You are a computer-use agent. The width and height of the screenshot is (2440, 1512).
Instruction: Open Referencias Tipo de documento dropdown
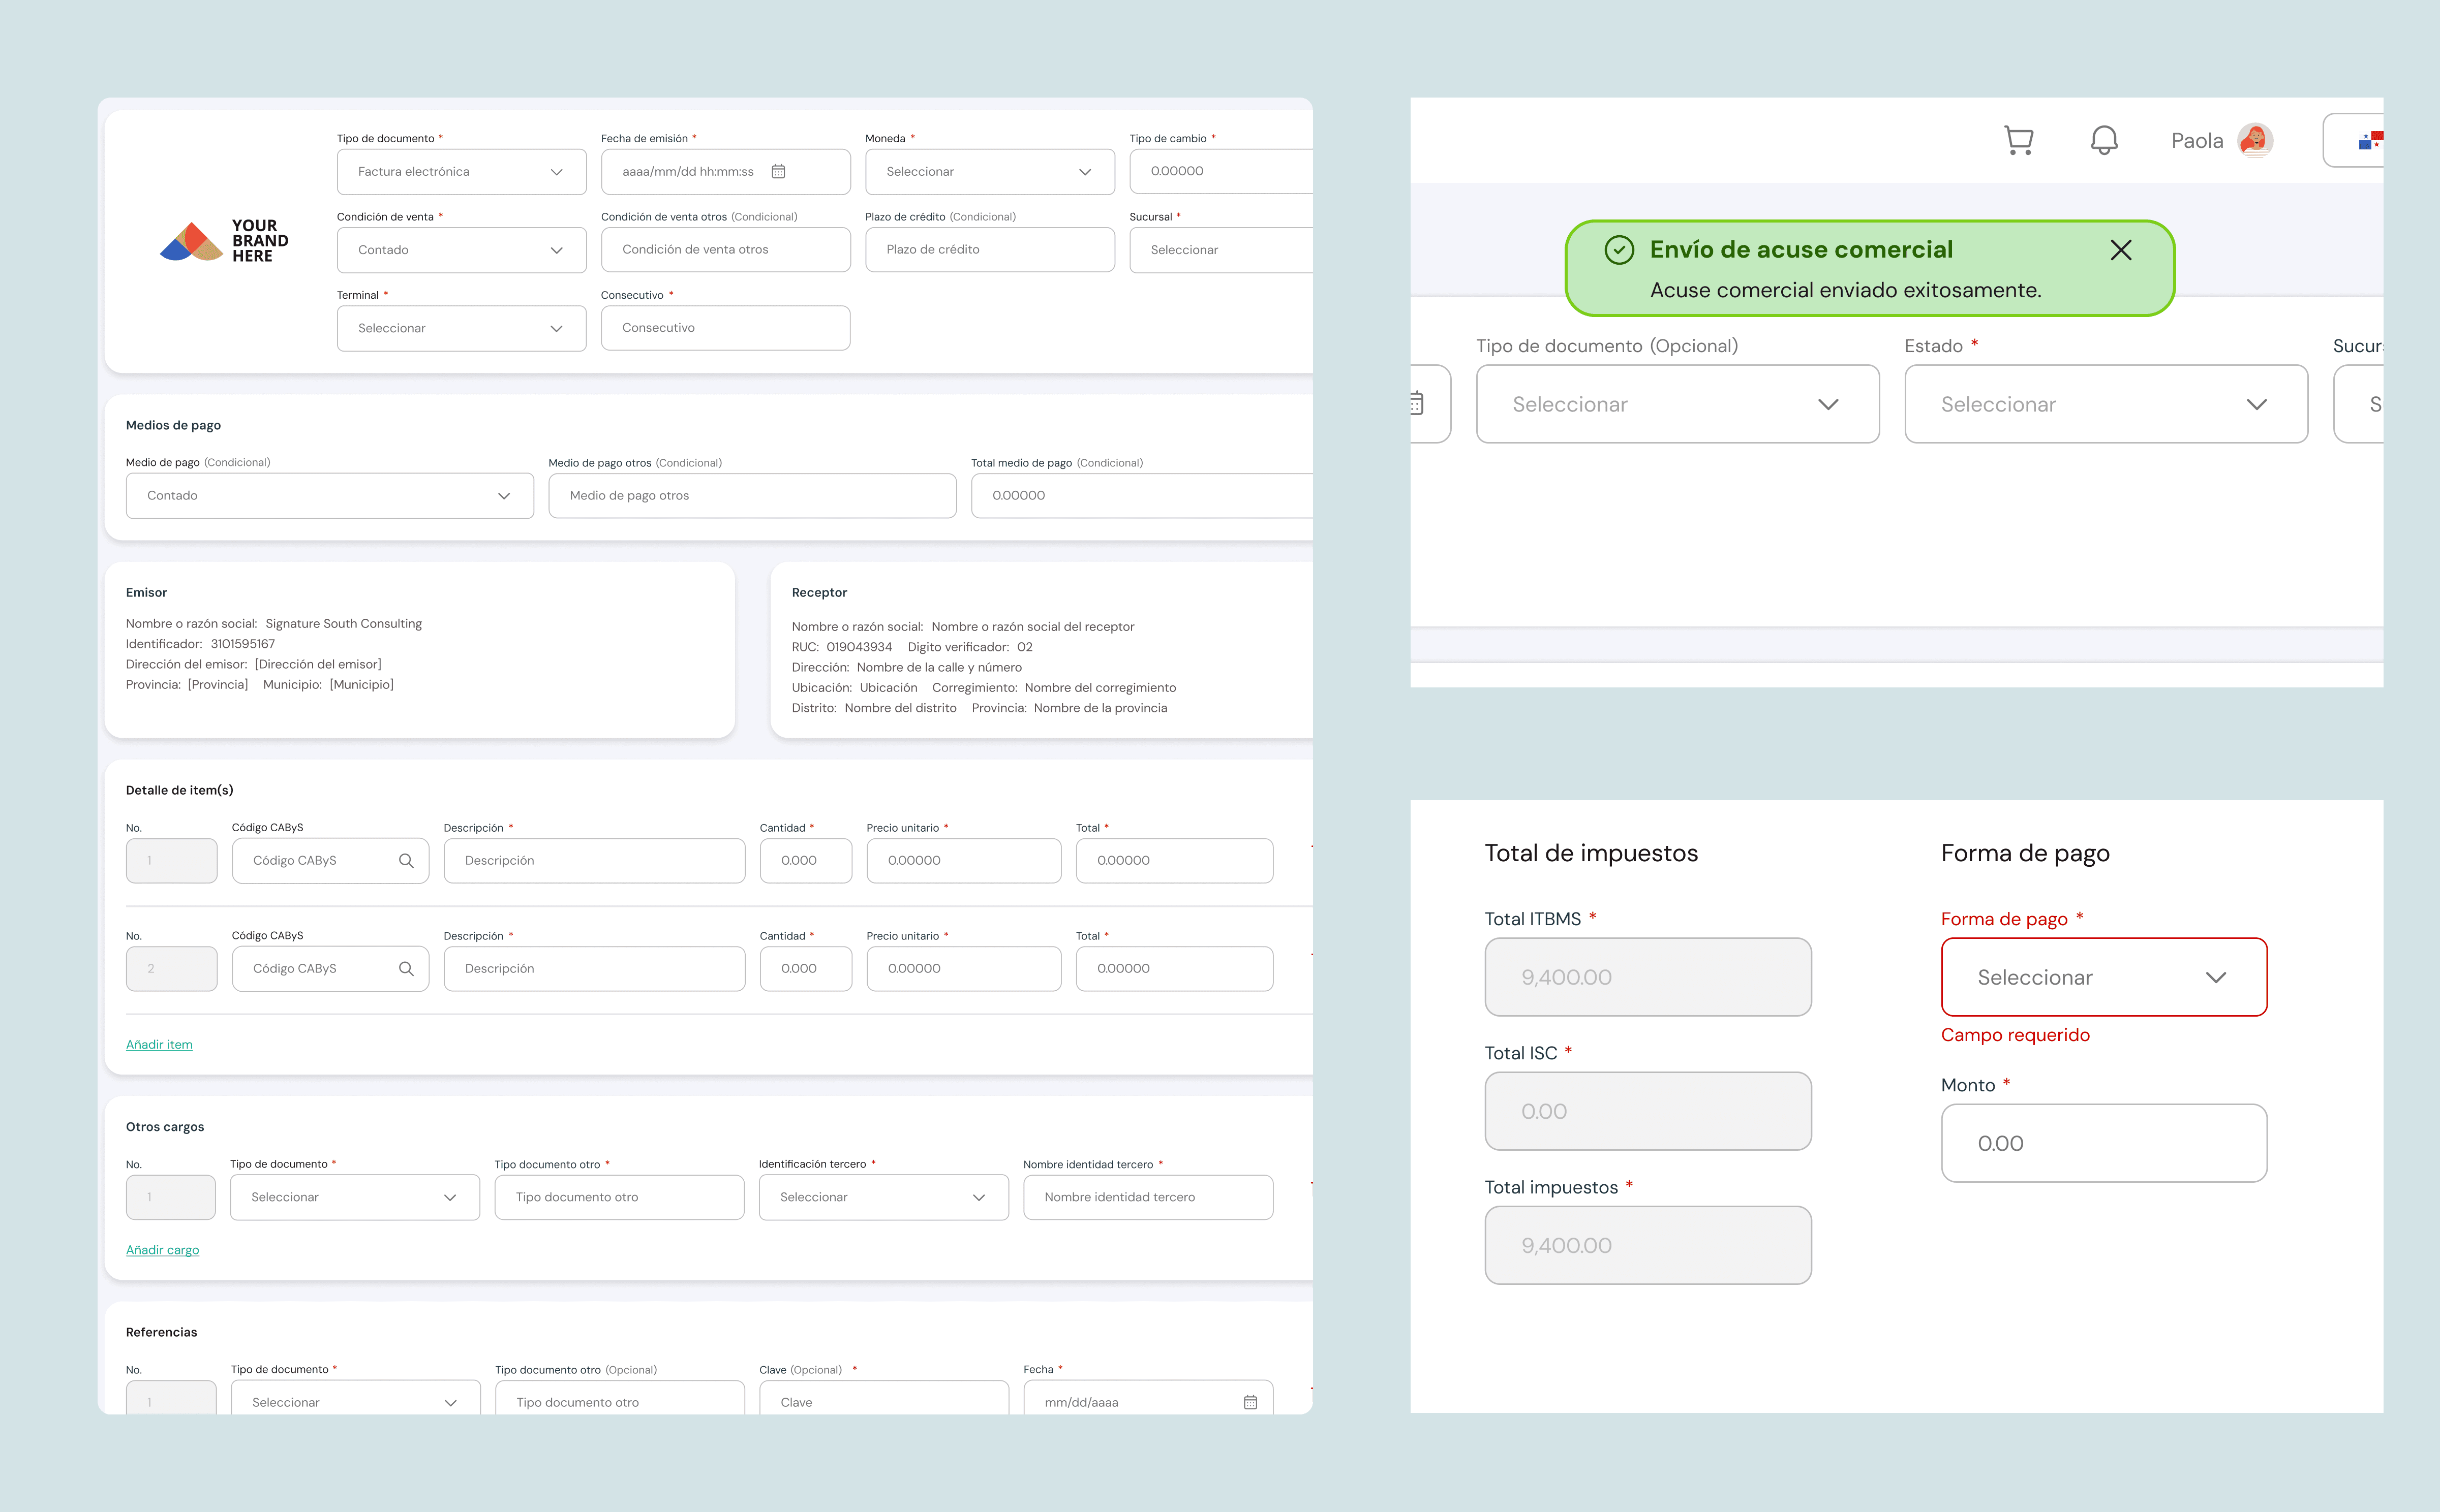tap(355, 1398)
